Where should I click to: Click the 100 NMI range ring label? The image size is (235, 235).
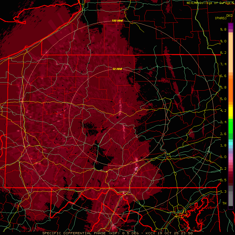click(117, 21)
